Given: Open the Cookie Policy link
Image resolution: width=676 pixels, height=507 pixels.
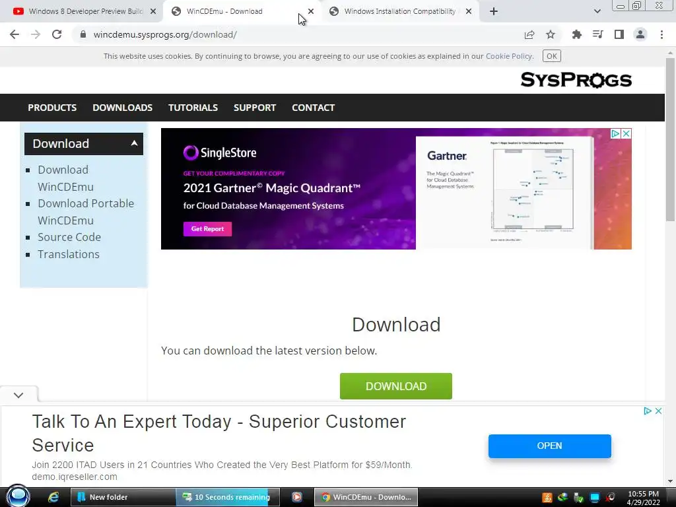Looking at the screenshot, I should (x=509, y=56).
